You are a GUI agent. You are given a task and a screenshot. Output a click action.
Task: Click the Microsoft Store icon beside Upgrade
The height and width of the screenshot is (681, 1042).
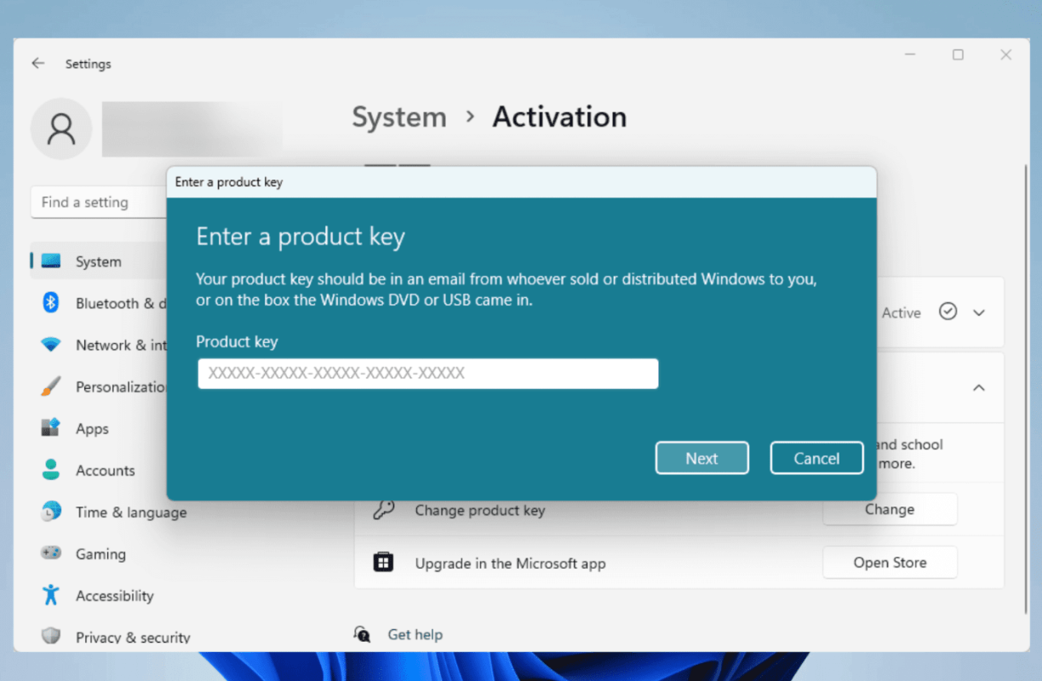384,563
